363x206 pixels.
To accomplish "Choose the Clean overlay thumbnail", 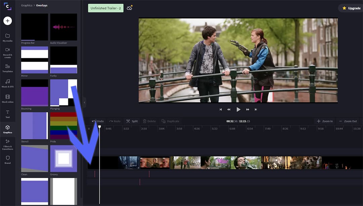I will (35, 159).
